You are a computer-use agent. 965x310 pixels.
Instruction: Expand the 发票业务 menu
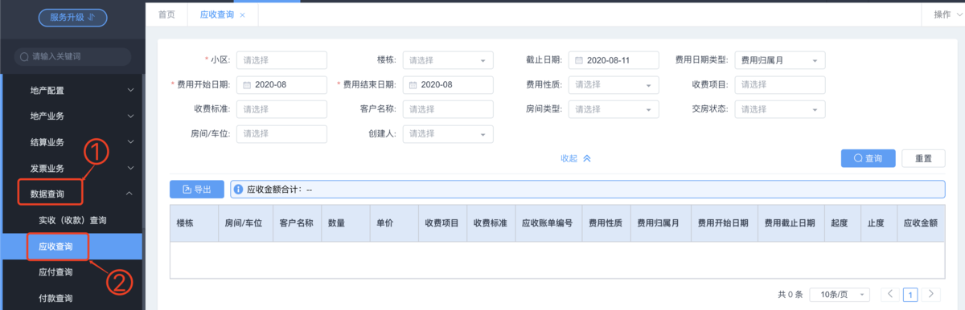72,169
